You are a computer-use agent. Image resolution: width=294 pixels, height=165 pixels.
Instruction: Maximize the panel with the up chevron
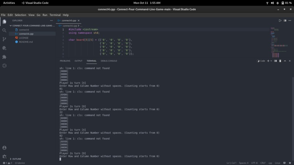point(285,61)
